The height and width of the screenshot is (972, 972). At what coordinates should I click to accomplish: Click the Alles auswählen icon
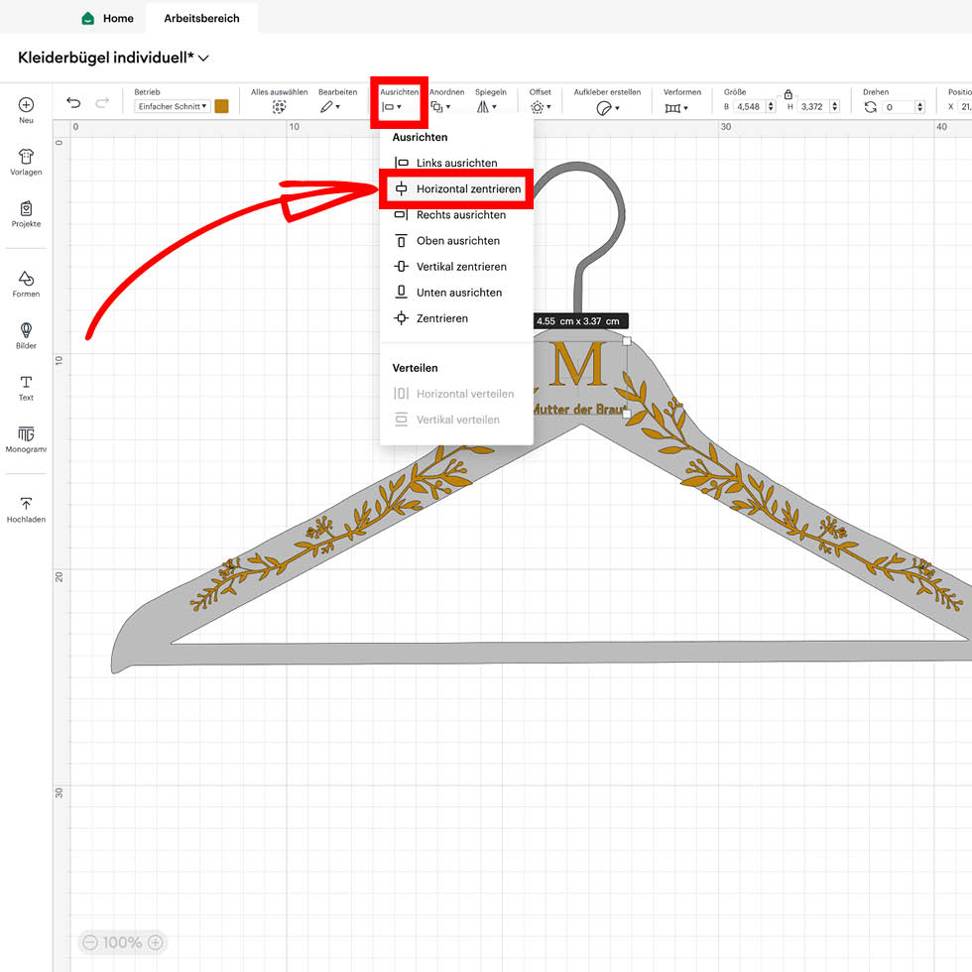pos(279,107)
